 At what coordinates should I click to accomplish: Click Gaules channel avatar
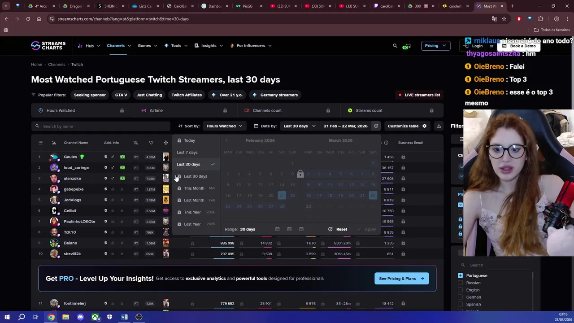point(54,157)
